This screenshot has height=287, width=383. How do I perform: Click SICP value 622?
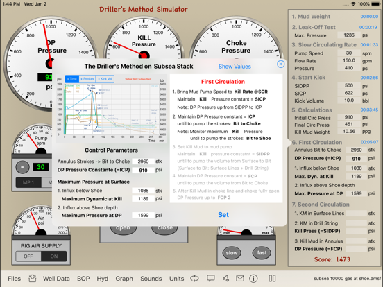[349, 93]
